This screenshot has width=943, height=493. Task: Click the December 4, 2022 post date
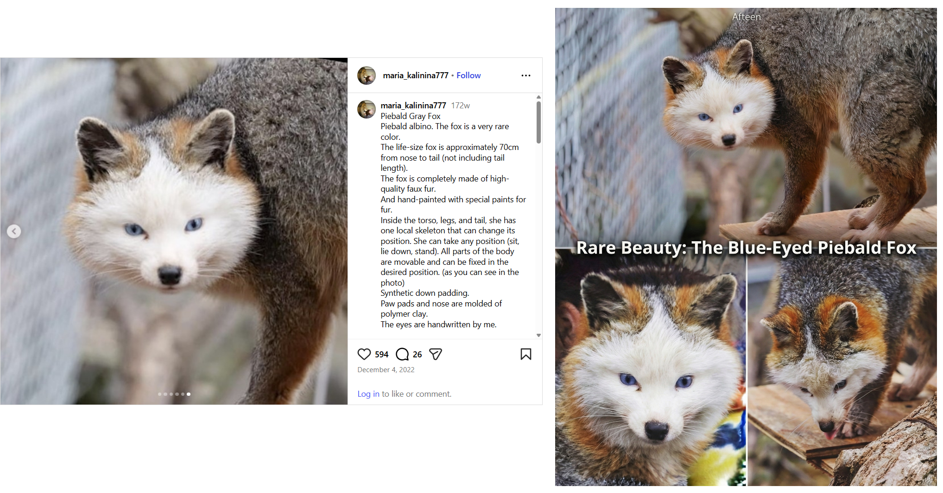click(x=386, y=370)
